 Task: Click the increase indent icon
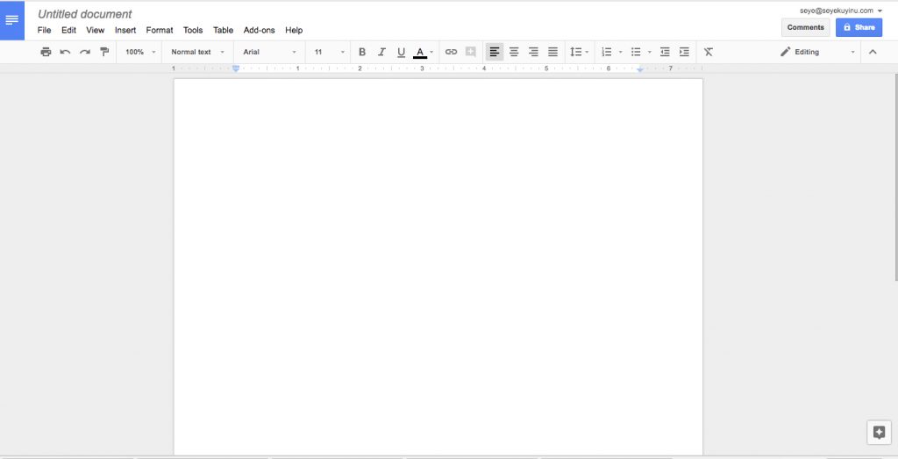(x=684, y=52)
